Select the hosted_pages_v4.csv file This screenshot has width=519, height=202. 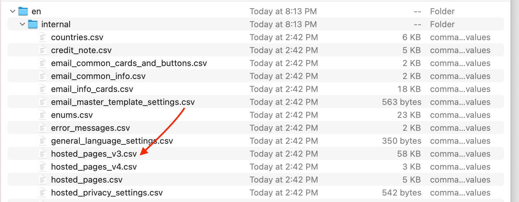pos(94,167)
